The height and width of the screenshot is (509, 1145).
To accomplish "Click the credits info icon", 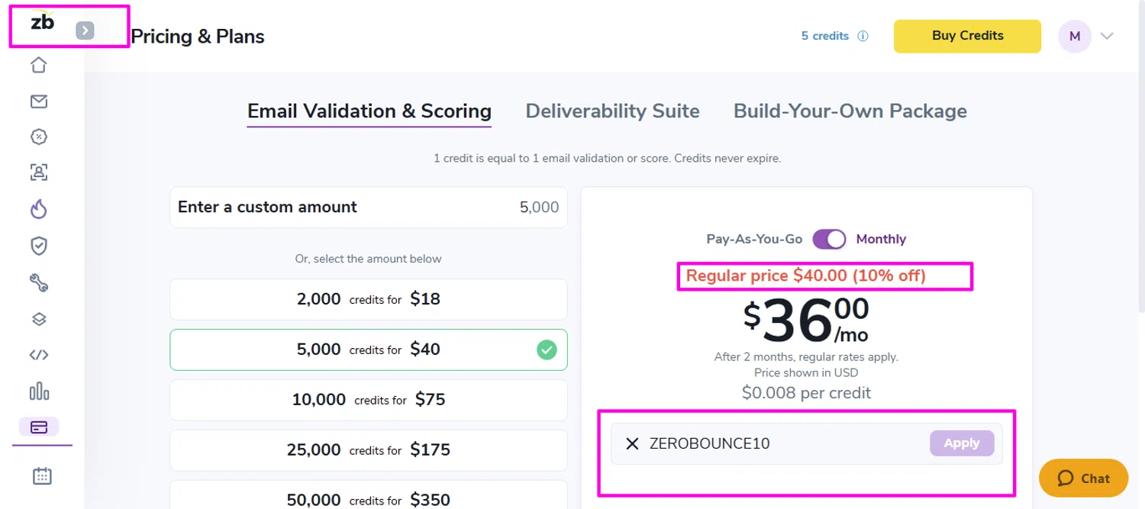I will point(863,36).
